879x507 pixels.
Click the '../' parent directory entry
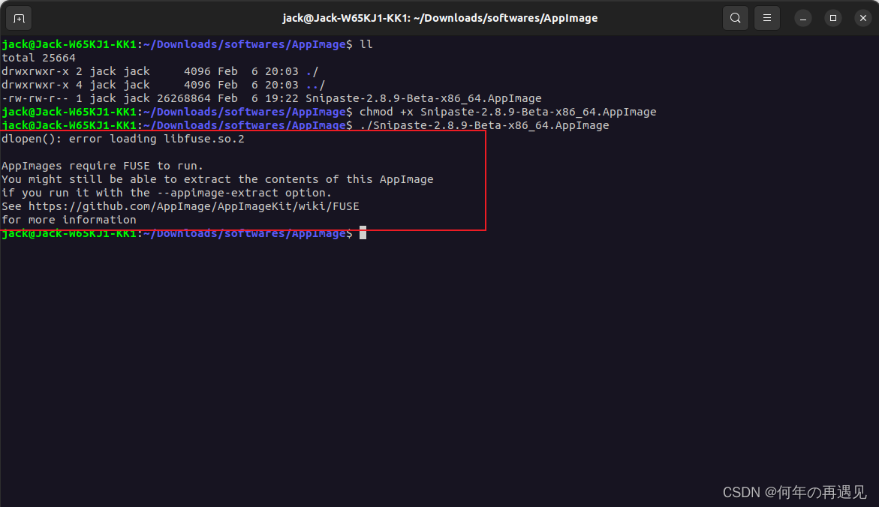[315, 85]
